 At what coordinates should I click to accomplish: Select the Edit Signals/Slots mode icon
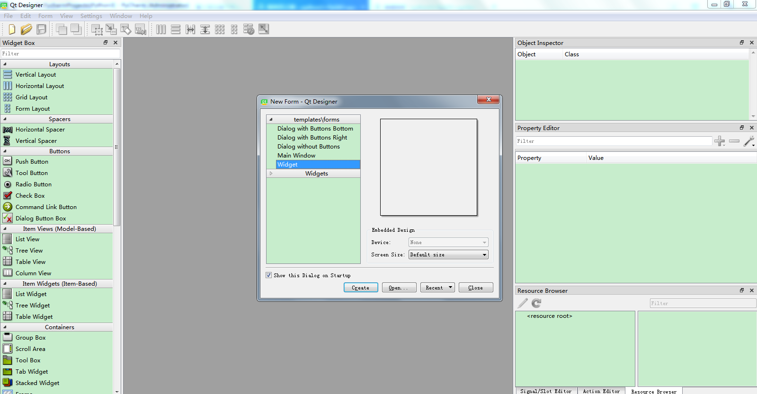[111, 29]
